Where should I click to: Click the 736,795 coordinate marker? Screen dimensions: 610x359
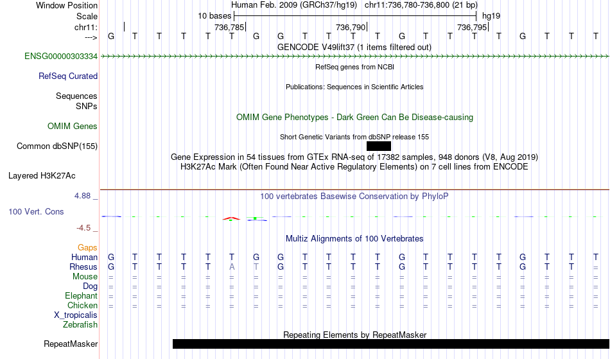472,27
